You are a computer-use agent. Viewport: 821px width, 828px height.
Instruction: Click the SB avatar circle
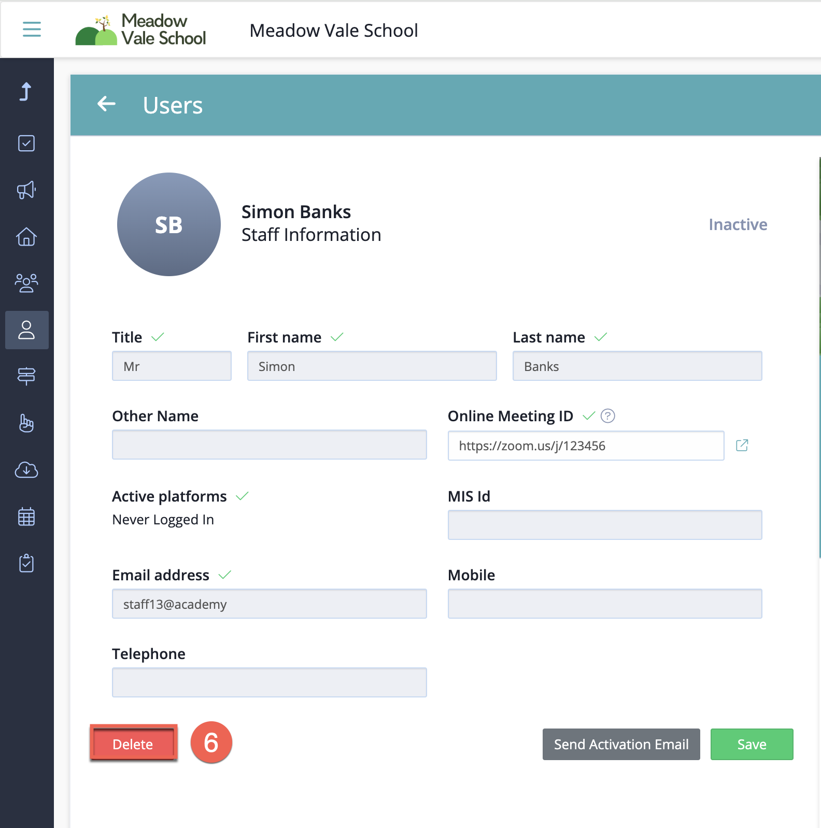click(169, 224)
